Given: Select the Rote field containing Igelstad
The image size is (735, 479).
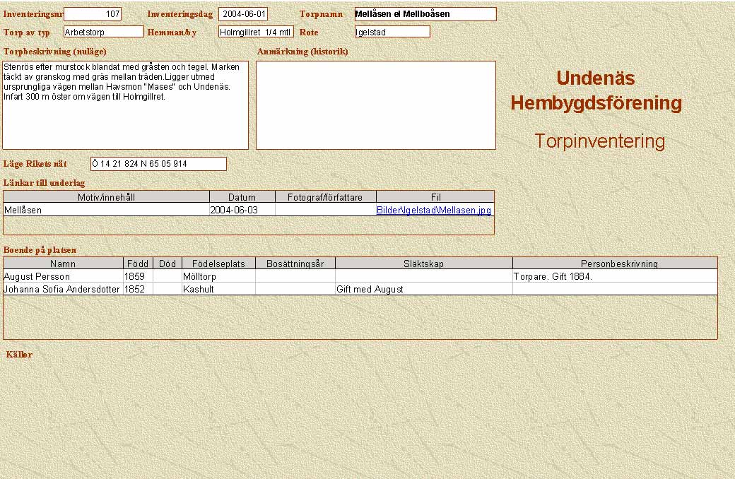Looking at the screenshot, I should (392, 32).
